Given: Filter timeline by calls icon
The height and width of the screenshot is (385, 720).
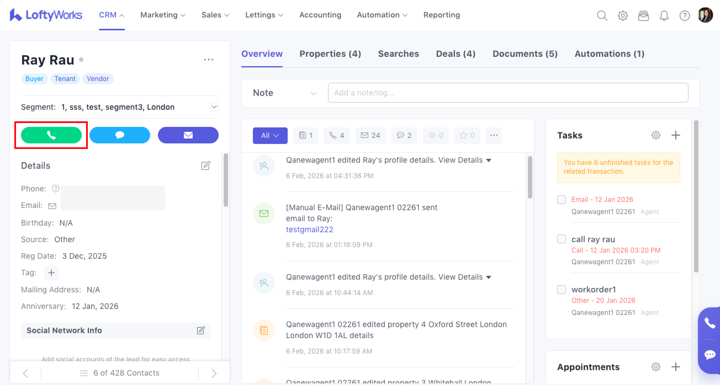Looking at the screenshot, I should [337, 136].
